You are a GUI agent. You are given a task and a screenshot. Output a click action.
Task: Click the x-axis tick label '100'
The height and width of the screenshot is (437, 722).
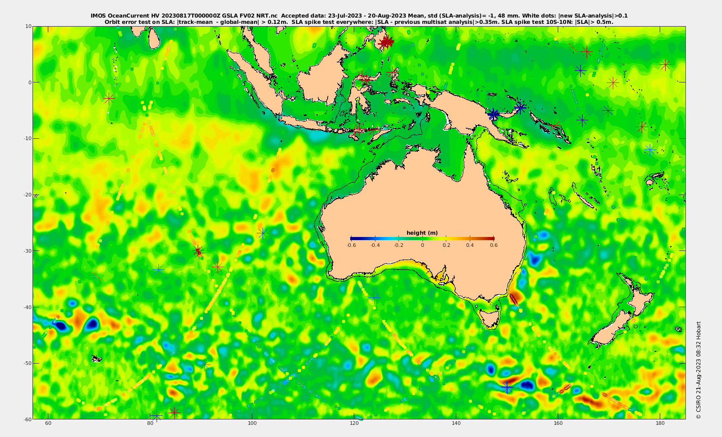pos(252,423)
